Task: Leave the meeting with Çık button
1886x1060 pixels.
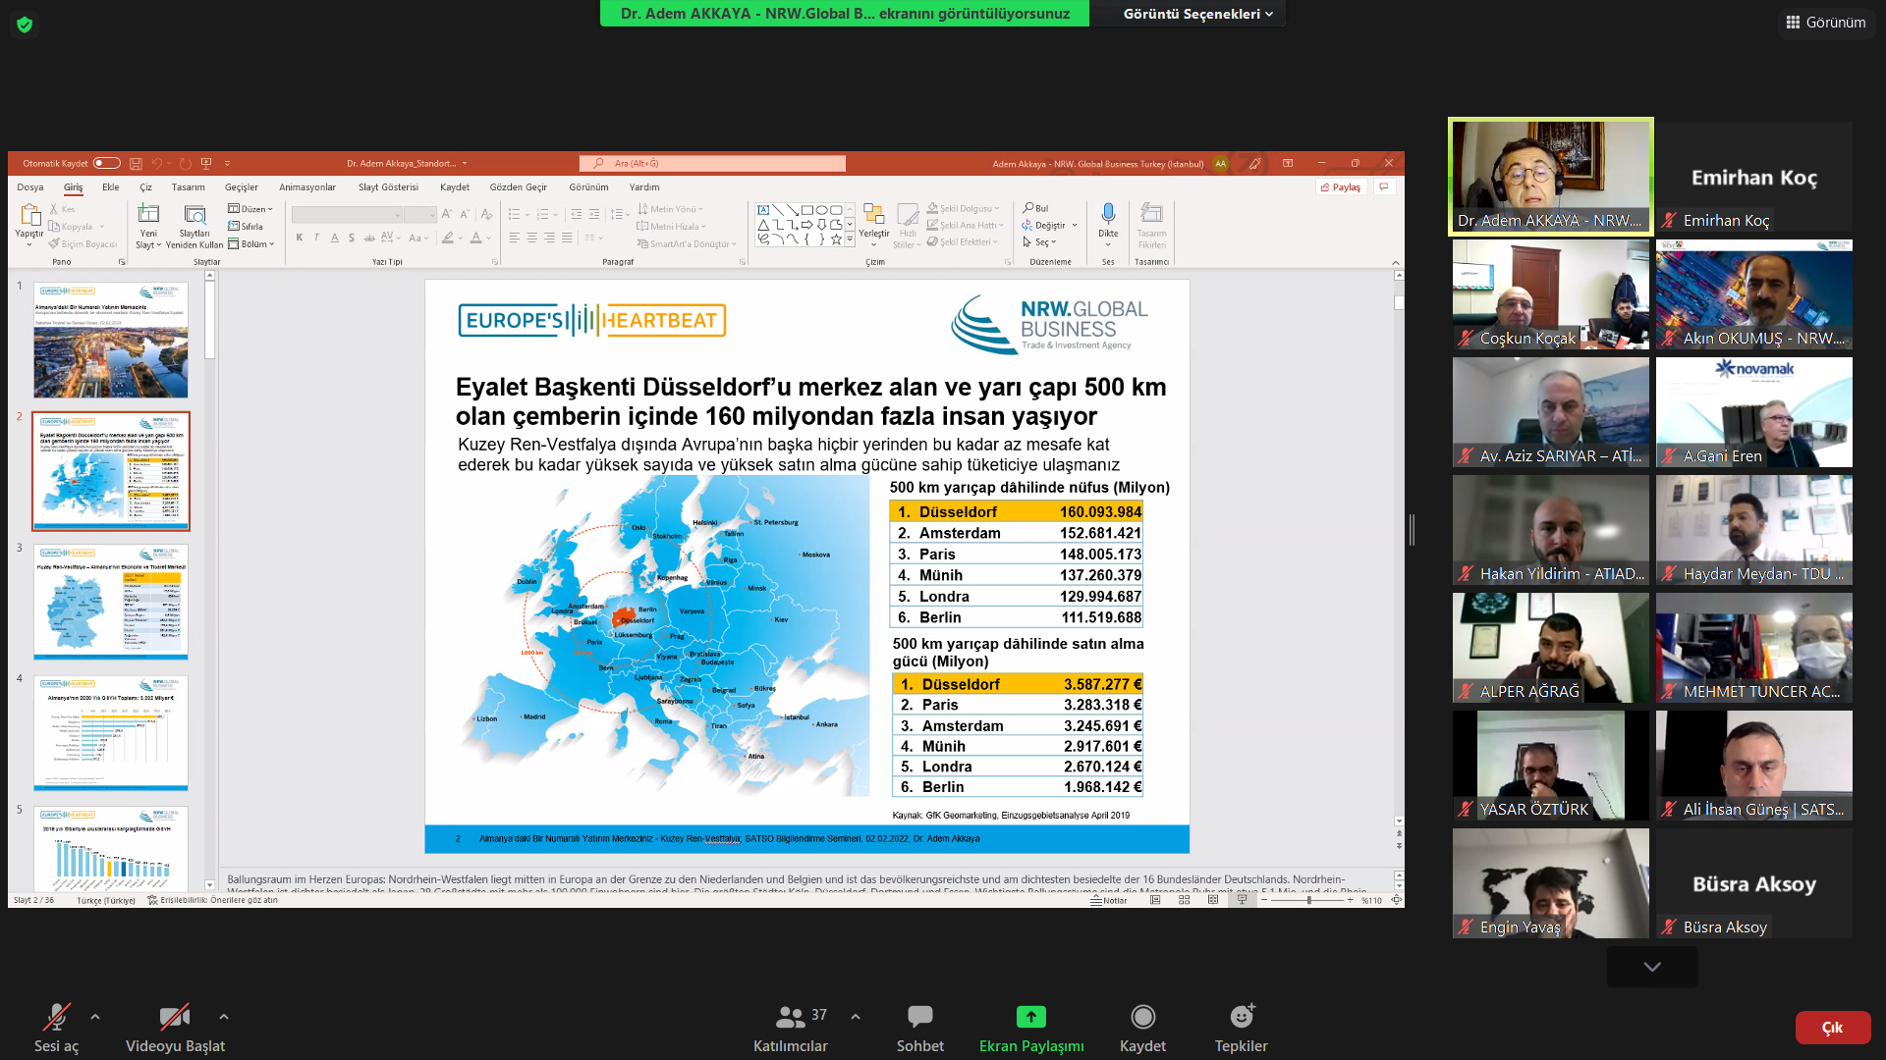Action: coord(1832,1028)
